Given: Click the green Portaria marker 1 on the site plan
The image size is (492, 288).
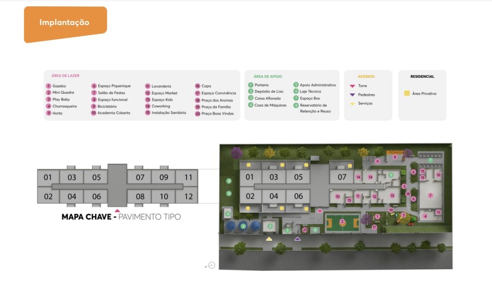Looking at the screenshot, I should pos(287,230).
